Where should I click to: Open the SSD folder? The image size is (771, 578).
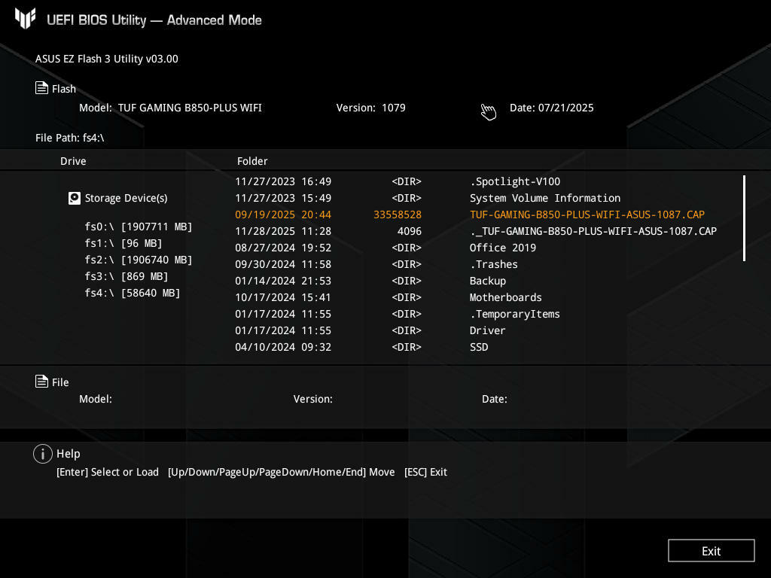(479, 347)
